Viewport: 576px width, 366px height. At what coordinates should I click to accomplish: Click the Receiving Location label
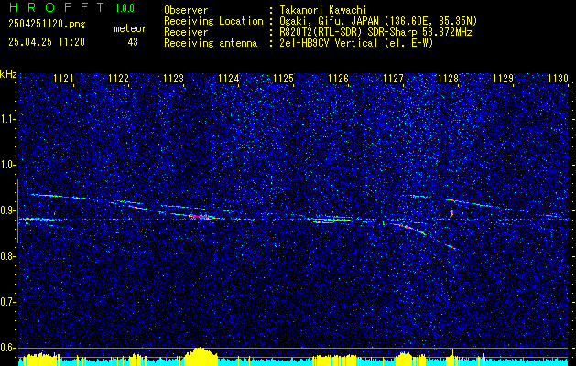click(x=213, y=21)
